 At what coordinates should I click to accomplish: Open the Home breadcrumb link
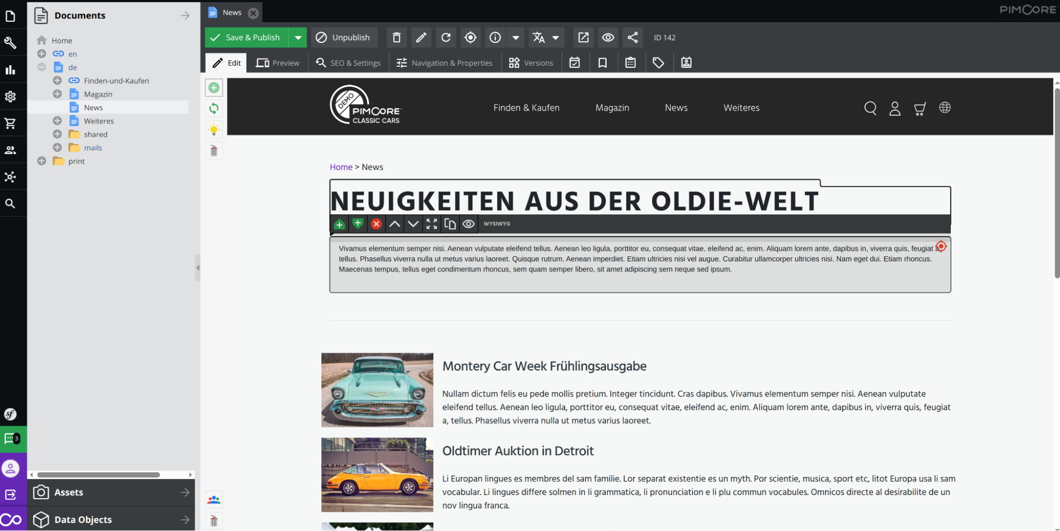tap(341, 167)
